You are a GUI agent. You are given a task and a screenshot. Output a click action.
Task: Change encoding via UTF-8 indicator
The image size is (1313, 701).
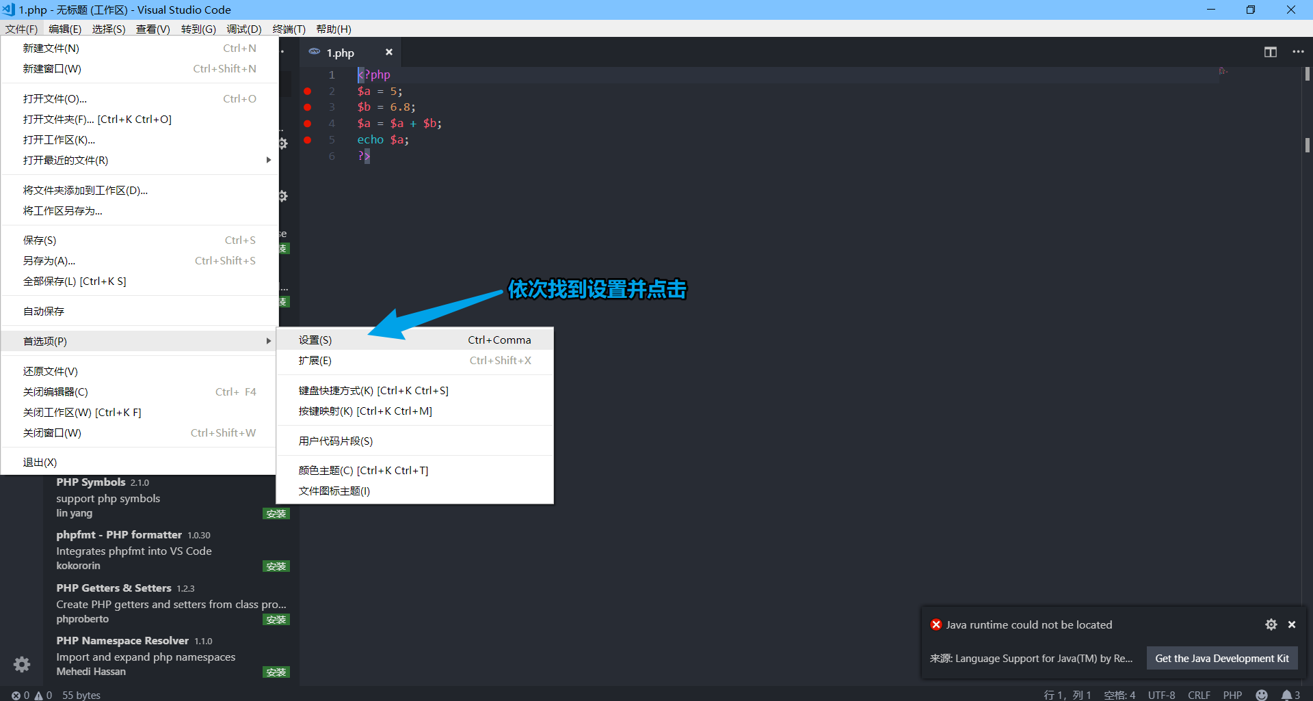[1161, 695]
